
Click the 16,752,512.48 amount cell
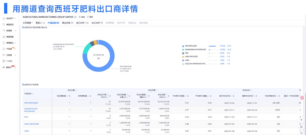(163, 102)
